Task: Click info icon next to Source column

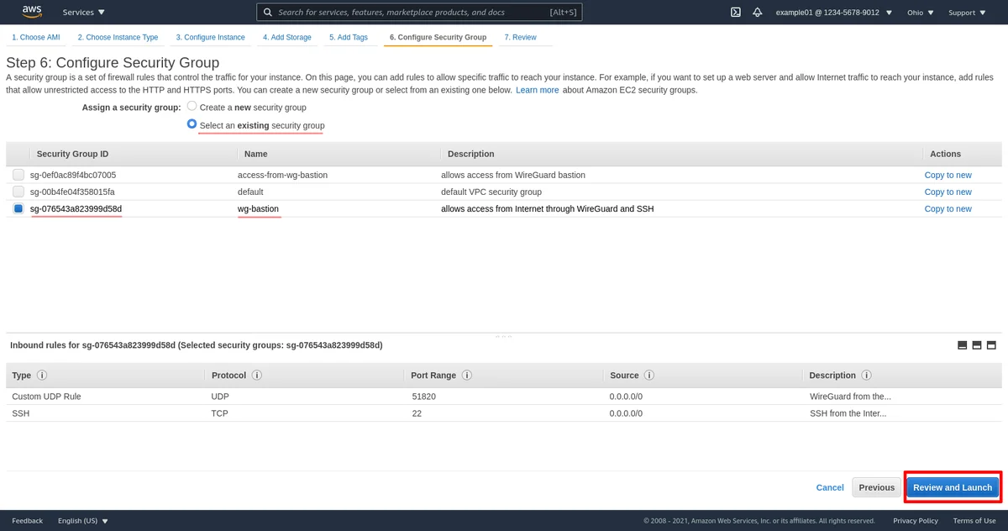Action: [649, 376]
